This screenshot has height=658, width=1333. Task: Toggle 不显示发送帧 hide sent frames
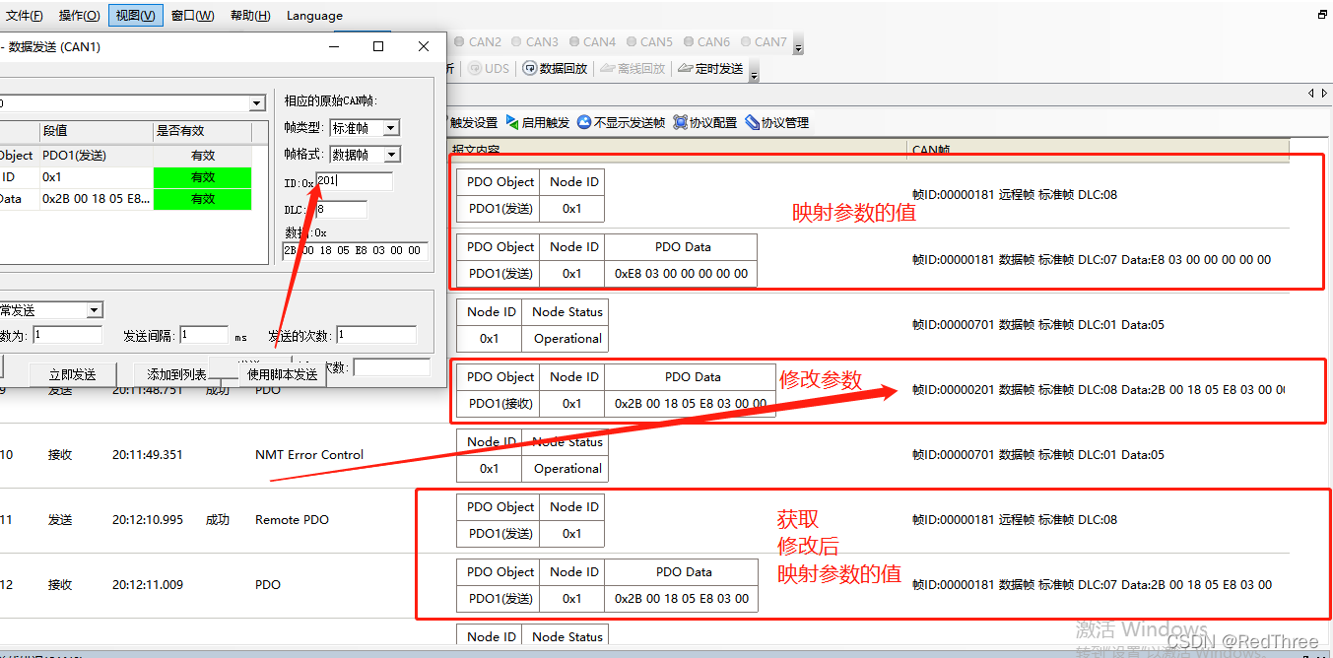pyautogui.click(x=622, y=123)
